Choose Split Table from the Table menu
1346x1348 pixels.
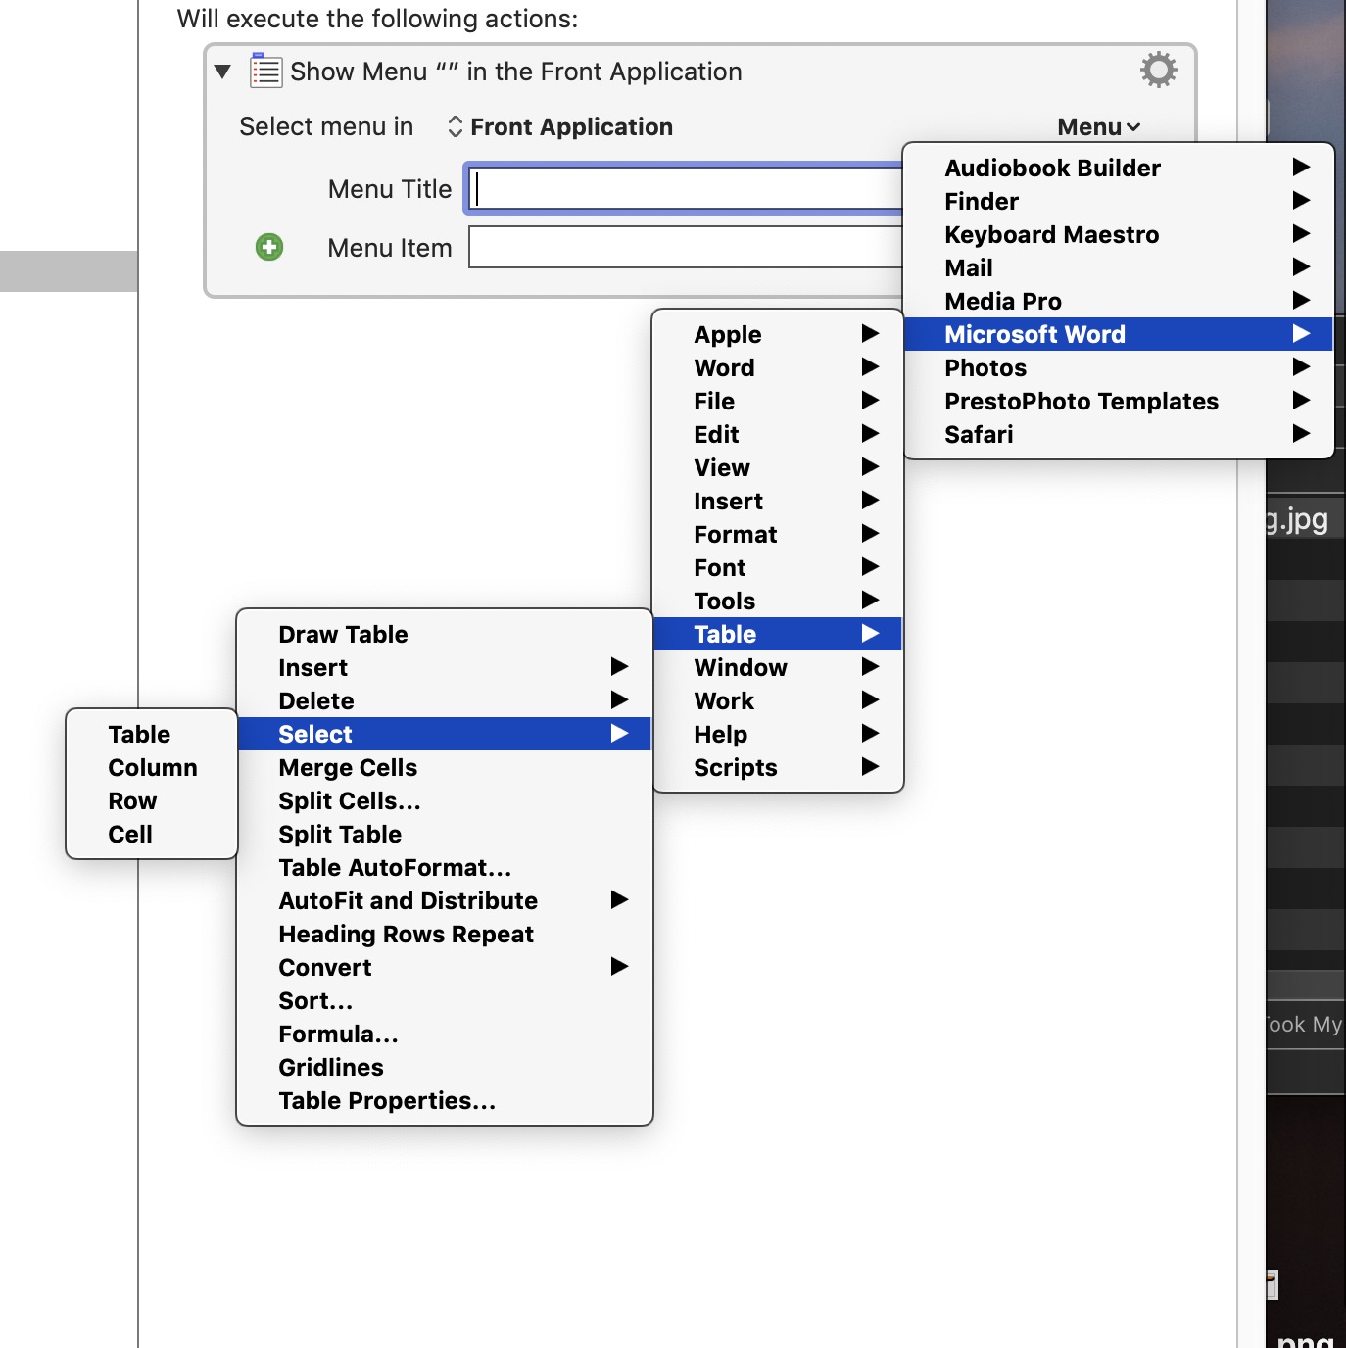click(445, 835)
